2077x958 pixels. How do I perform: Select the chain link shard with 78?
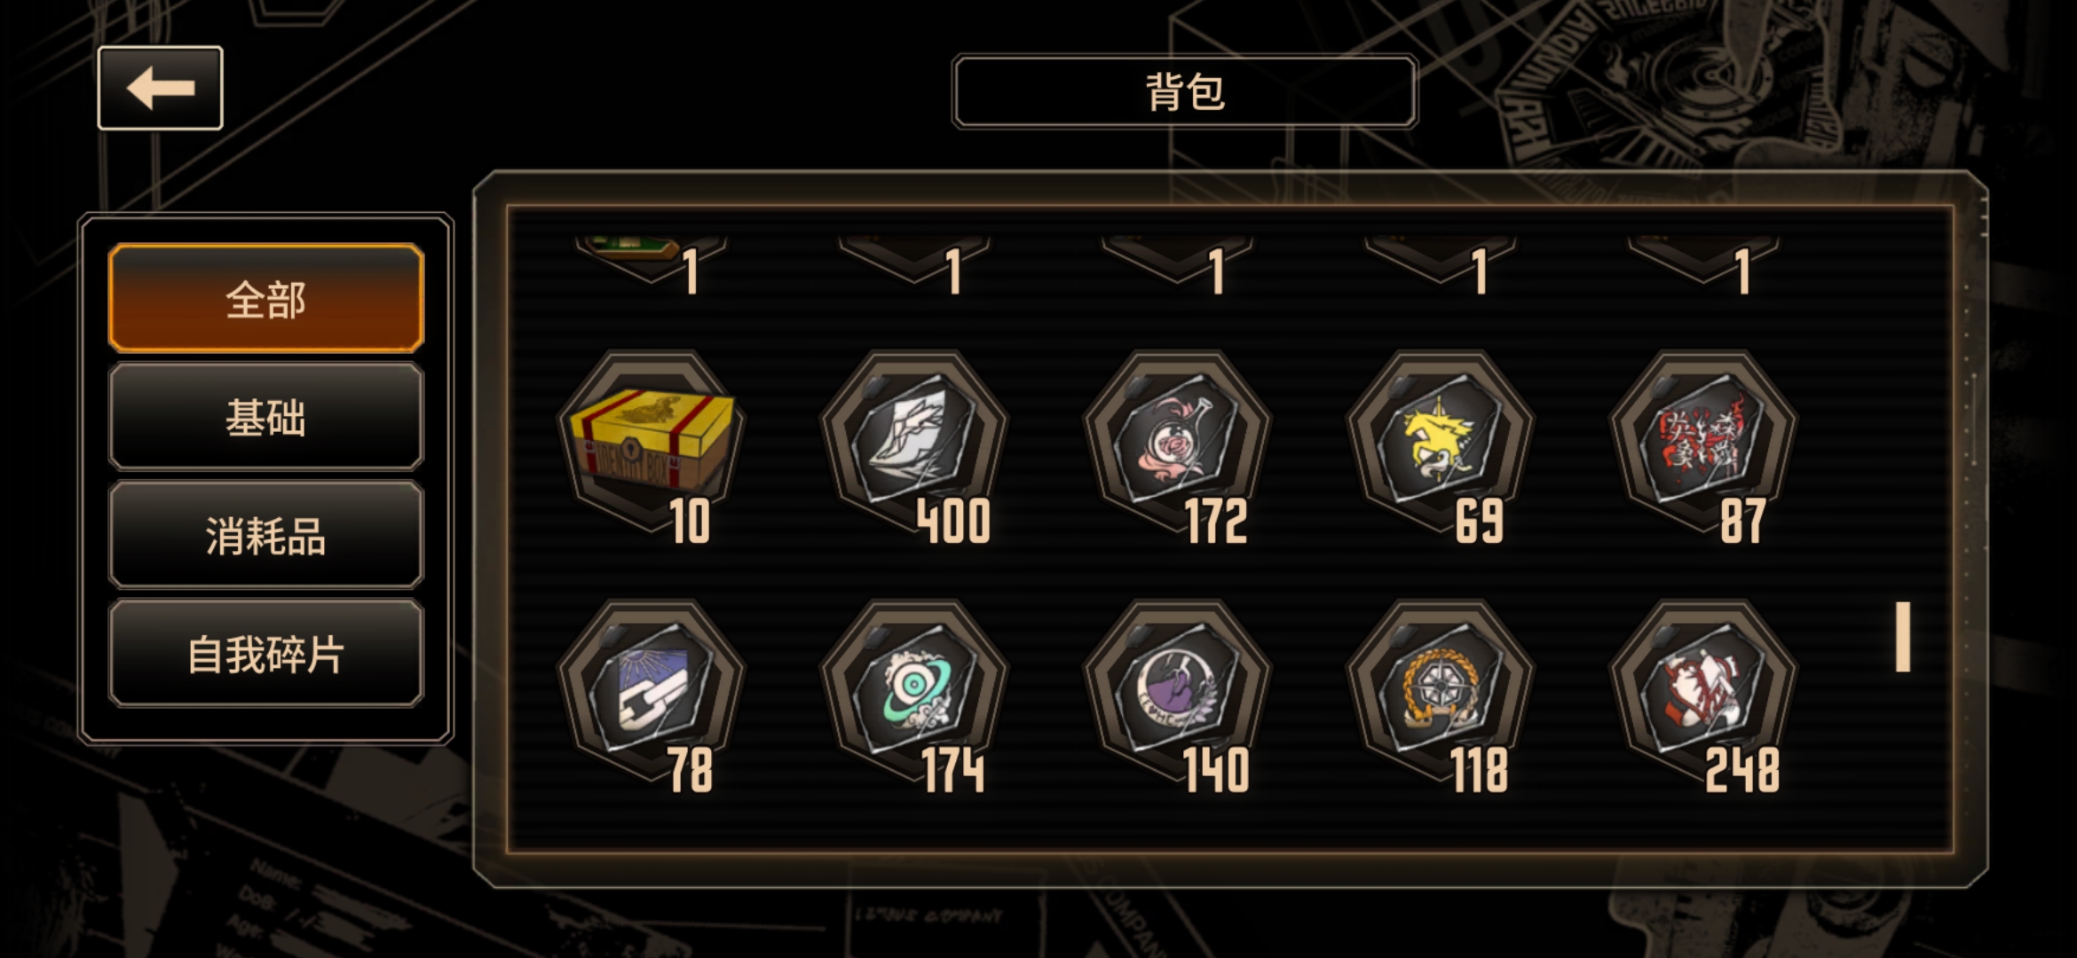(651, 692)
